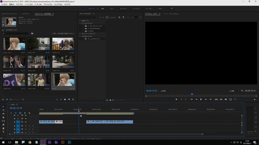Select the Type tool
This screenshot has height=145, width=259.
click(x=3, y=132)
